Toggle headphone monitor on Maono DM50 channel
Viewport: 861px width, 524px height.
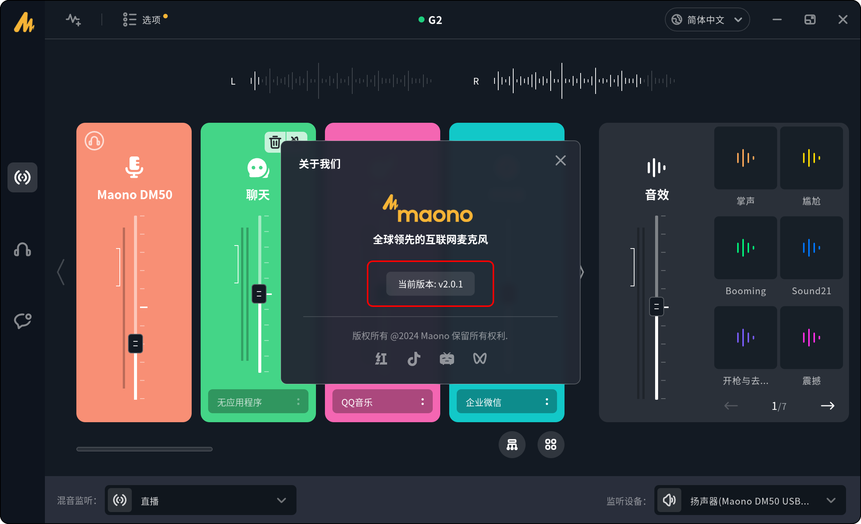tap(94, 141)
